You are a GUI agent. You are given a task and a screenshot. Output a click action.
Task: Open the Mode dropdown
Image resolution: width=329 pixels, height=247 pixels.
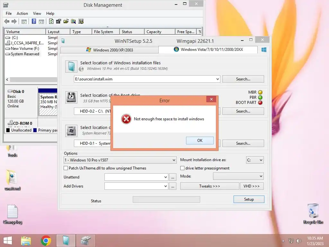pos(238,176)
